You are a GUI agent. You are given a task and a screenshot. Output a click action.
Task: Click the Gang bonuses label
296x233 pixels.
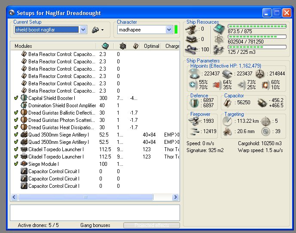click(95, 225)
